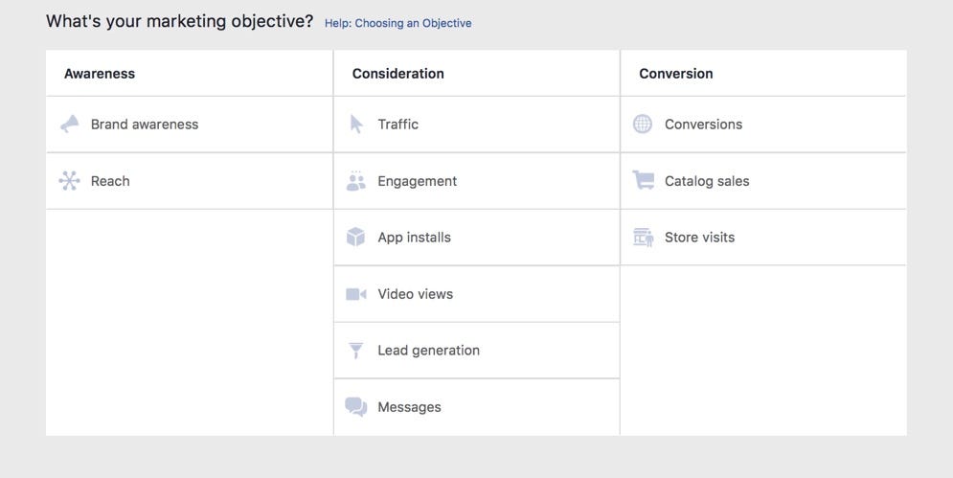This screenshot has height=478, width=953.
Task: Select the Lead generation objective label
Action: click(428, 351)
